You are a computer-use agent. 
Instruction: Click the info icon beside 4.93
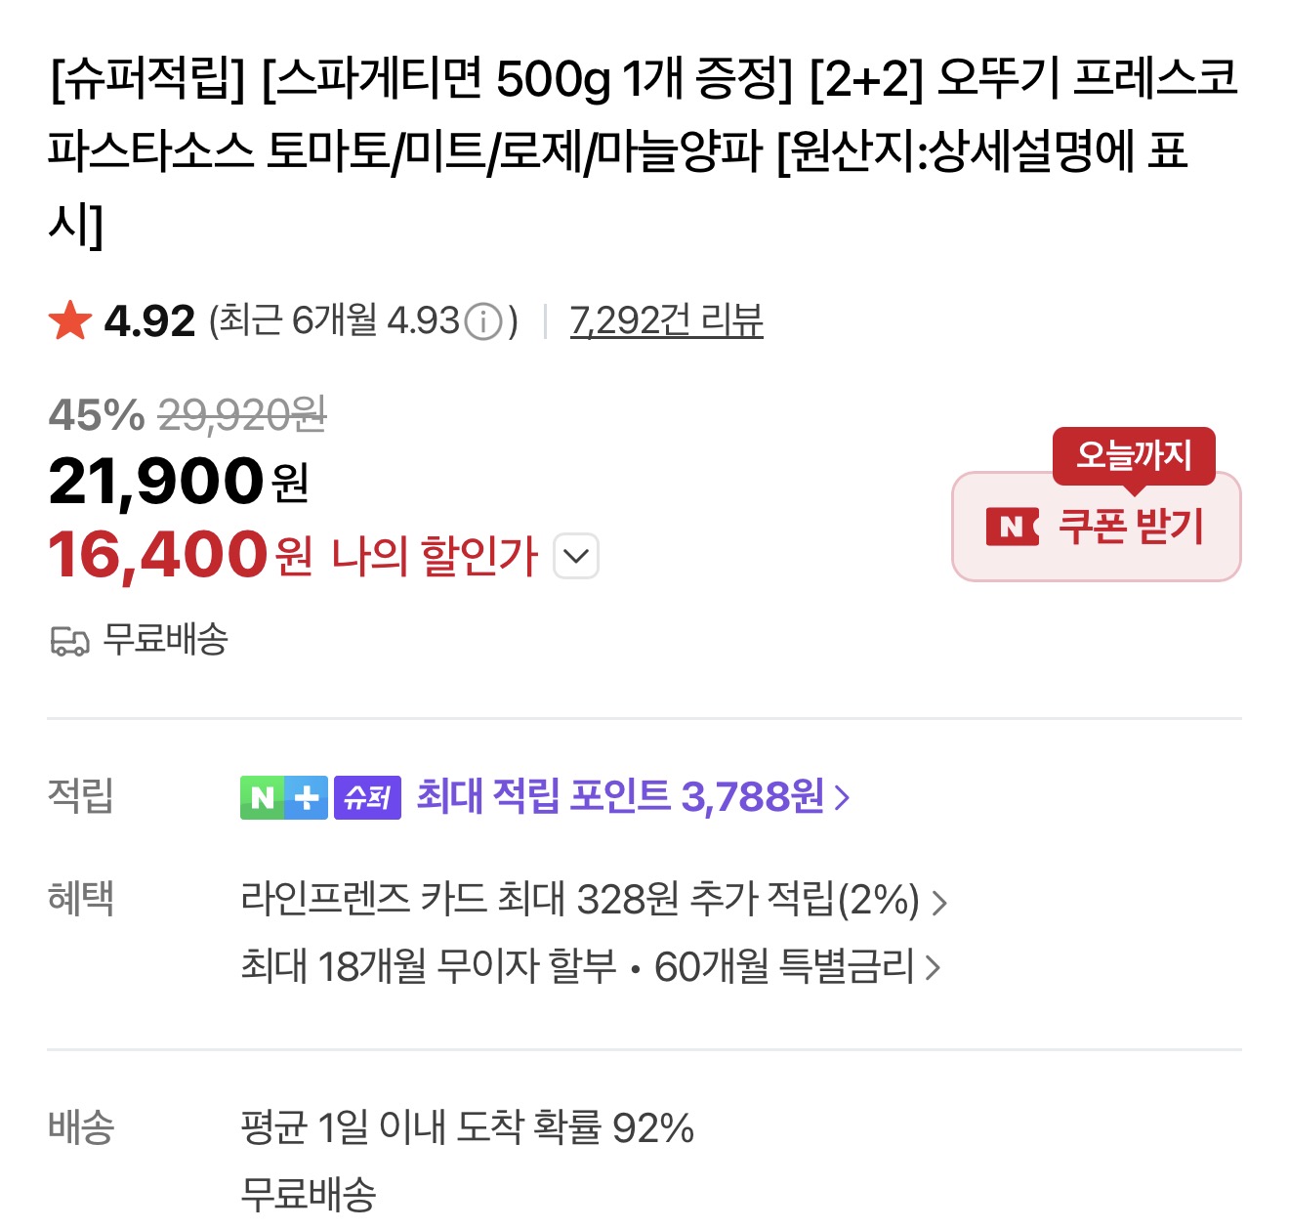[482, 320]
